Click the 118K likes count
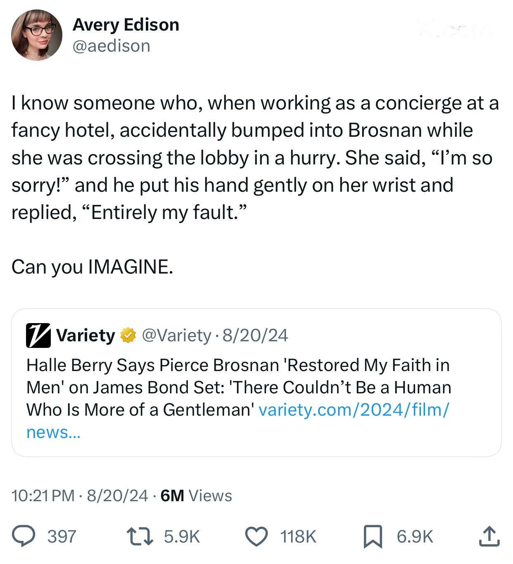The width and height of the screenshot is (513, 564). (x=298, y=537)
